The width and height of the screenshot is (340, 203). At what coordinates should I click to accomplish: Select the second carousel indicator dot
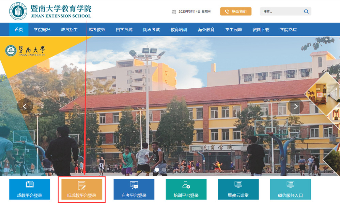[164, 169]
